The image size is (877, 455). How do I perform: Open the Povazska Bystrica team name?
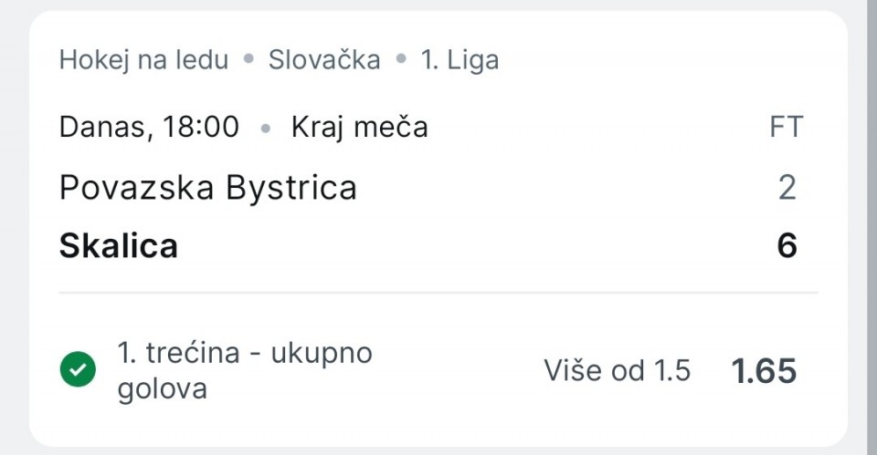tap(207, 188)
